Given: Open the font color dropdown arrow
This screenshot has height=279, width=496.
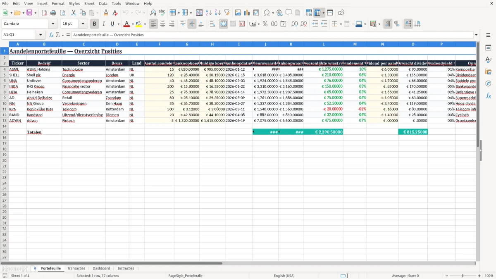Looking at the screenshot, I should (133, 24).
